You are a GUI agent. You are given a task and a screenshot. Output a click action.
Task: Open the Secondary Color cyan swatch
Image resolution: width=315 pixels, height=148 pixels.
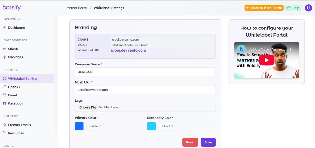pos(151,126)
